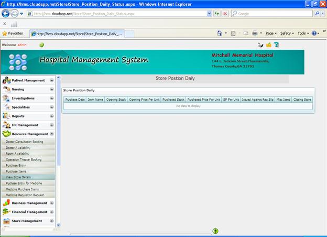This screenshot has height=237, width=327.
Task: Select Medicine Requisition Request
Action: 25,195
